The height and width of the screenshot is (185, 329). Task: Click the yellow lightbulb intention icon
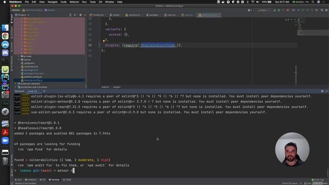[x=104, y=41]
